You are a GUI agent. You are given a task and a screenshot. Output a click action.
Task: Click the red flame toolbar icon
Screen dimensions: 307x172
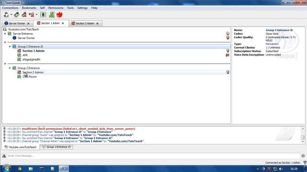point(59,15)
